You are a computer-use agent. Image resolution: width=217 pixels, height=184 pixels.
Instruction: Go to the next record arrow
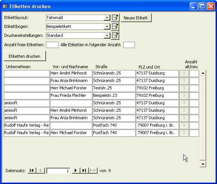coord(76,171)
